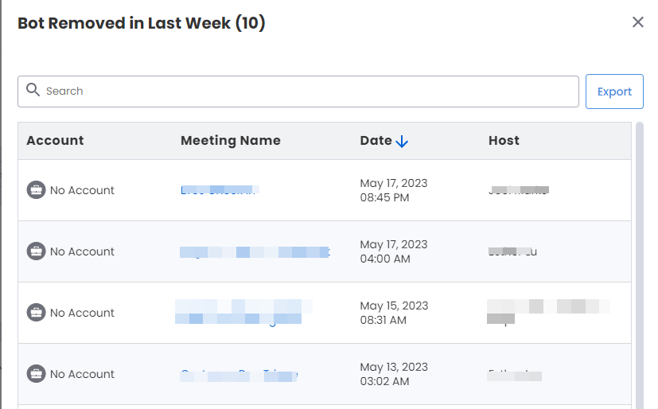Open meeting link dated May 17 04:00 AM
Screen dimensions: 658x409
click(255, 251)
